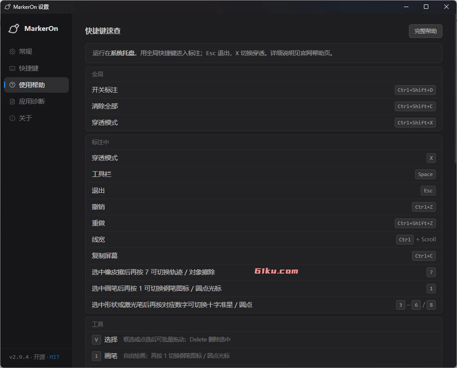Click the 开关标注 row label
The height and width of the screenshot is (368, 457).
coord(105,90)
